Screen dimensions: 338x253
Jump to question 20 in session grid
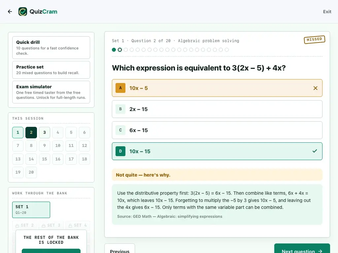(31, 172)
